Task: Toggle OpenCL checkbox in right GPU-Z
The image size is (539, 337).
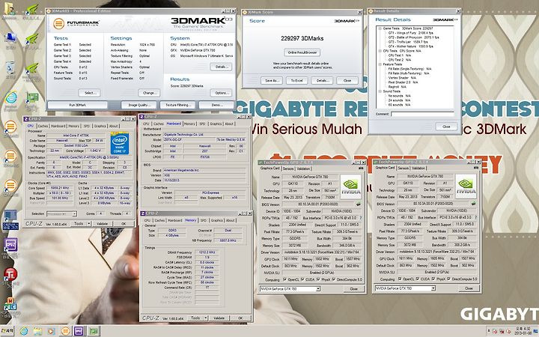Action: [x=400, y=279]
